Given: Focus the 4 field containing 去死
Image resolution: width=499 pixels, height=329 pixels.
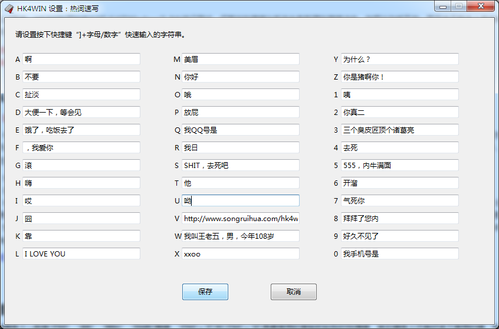Looking at the screenshot, I should 400,147.
